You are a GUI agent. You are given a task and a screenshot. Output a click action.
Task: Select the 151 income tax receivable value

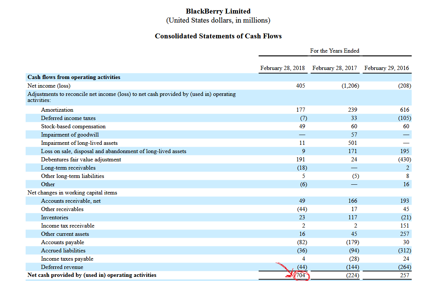click(x=405, y=225)
